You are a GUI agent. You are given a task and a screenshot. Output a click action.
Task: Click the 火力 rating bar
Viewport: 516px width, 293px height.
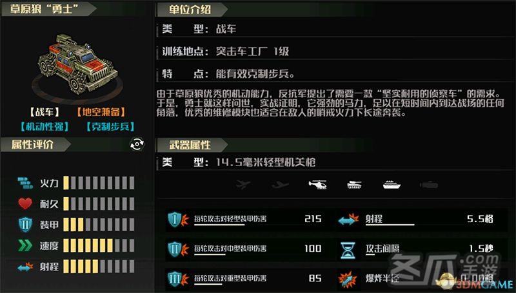click(x=99, y=183)
